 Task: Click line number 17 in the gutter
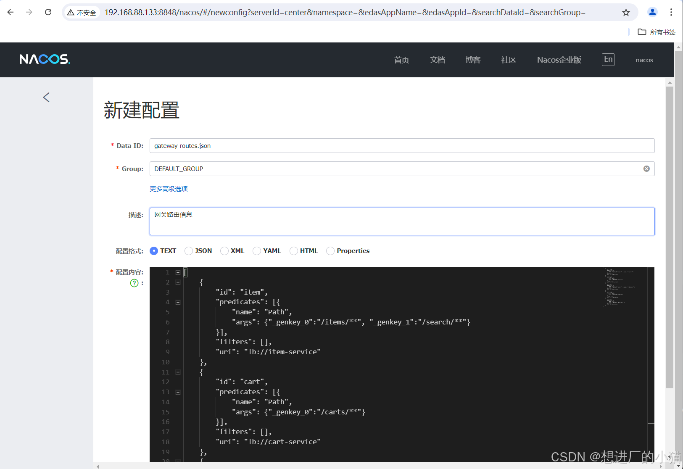click(166, 432)
